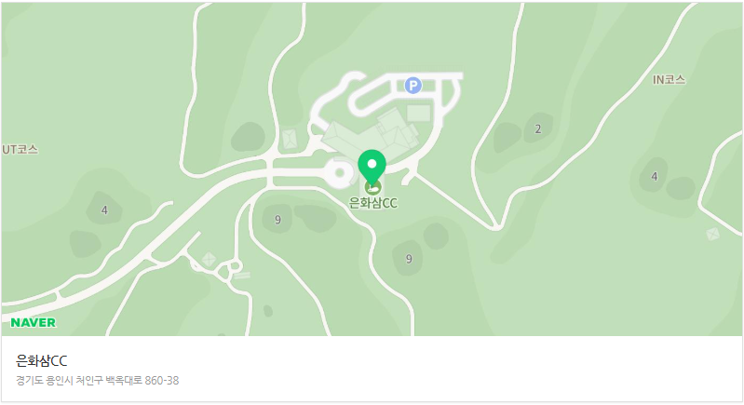The image size is (744, 405).
Task: Click the green location pin marker
Action: (x=372, y=168)
